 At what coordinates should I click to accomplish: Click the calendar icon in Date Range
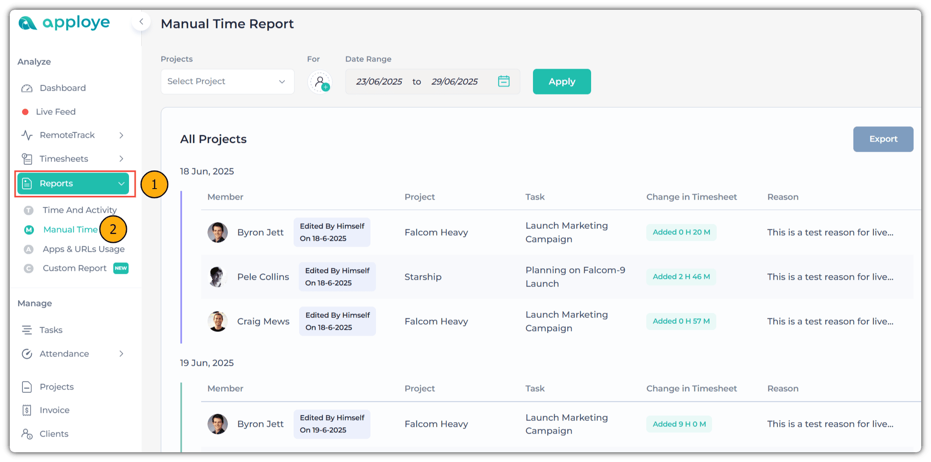503,81
